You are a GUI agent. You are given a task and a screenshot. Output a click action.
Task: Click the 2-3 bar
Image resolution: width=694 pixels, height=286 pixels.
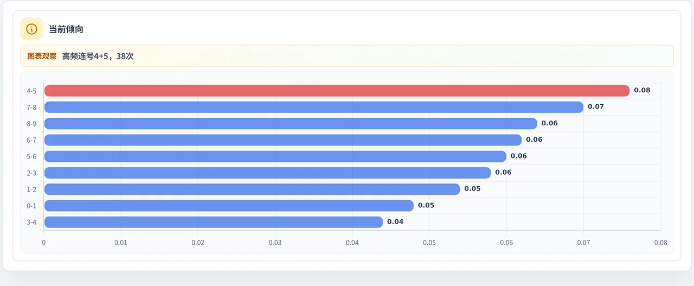[267, 173]
